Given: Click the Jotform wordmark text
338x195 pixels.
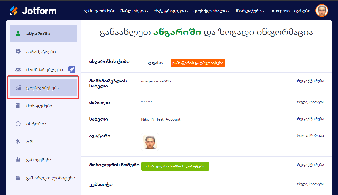Looking at the screenshot, I should (39, 11).
